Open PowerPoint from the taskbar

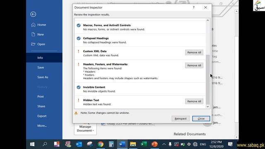coord(154,144)
